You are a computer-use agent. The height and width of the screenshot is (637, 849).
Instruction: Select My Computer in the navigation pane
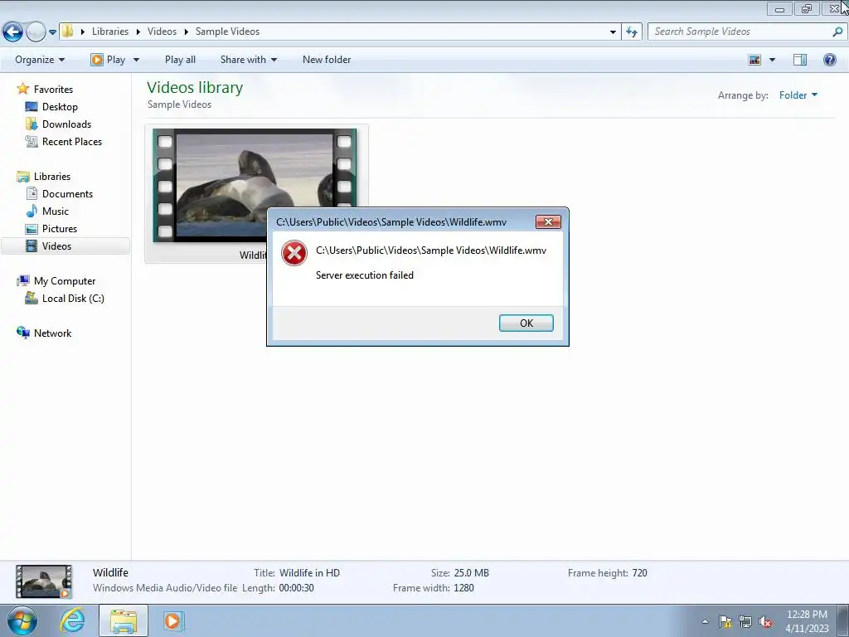[x=65, y=281]
